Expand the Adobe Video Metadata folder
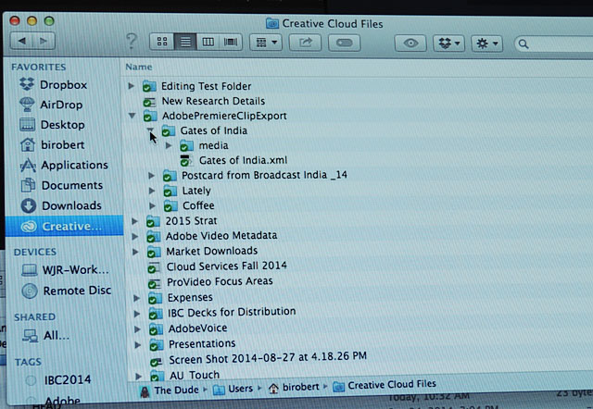The image size is (593, 409). click(x=134, y=236)
